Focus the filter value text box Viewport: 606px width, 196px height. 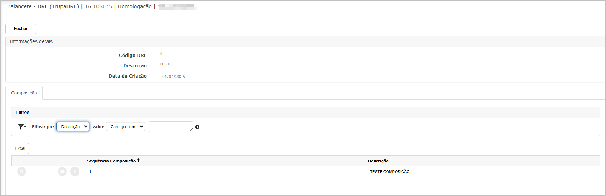pyautogui.click(x=171, y=127)
